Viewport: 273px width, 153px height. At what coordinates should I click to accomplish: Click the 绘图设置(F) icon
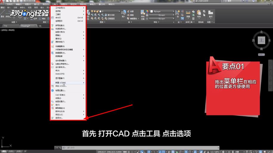pos(52,101)
